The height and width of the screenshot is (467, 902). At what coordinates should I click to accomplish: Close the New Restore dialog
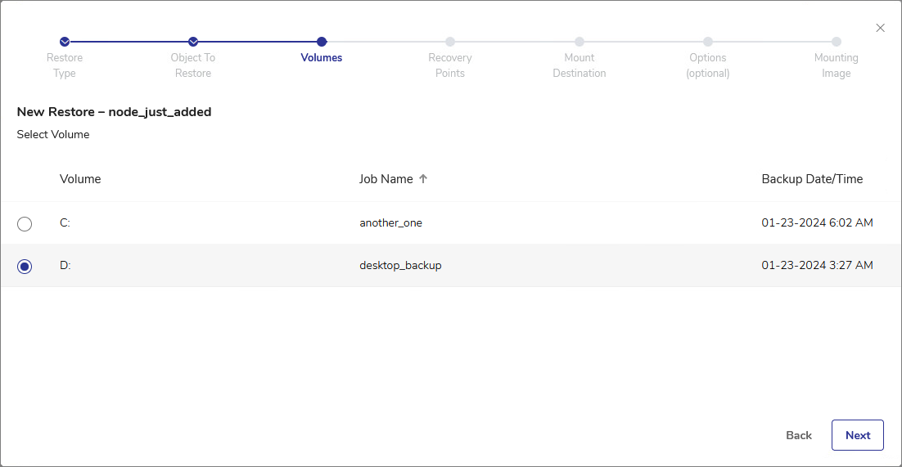tap(881, 28)
